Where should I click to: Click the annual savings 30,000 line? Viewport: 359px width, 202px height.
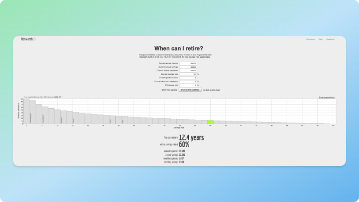pyautogui.click(x=176, y=155)
